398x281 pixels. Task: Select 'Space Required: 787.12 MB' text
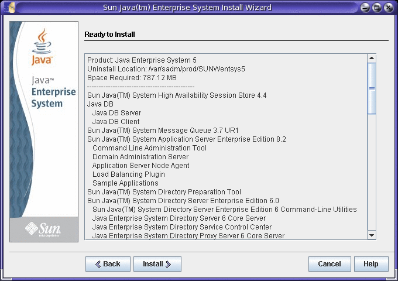tap(132, 78)
